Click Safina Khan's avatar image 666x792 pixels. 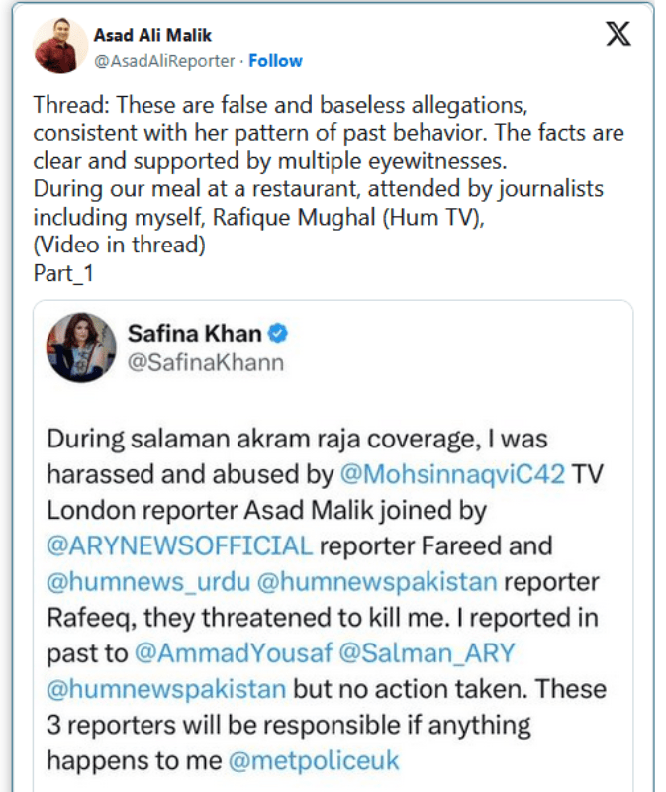[x=82, y=348]
